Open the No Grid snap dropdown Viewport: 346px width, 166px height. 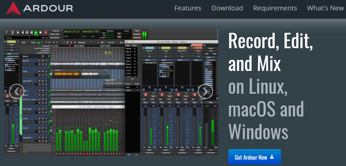[112, 43]
